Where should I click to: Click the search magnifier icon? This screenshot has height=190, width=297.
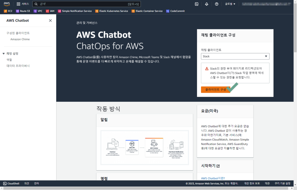pyautogui.click(x=36, y=4)
